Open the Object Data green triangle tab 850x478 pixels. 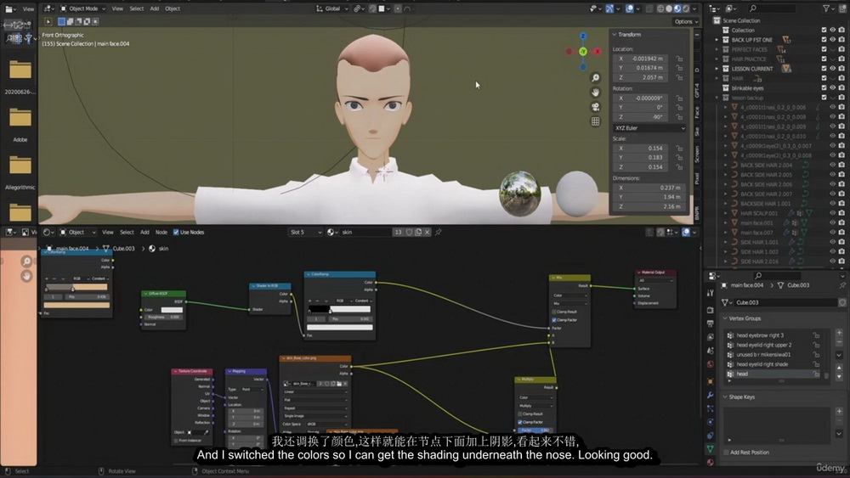pos(710,449)
